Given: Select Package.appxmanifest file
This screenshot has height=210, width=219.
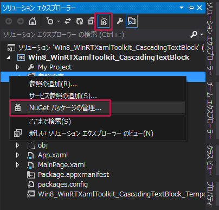Looking at the screenshot, I should 73,175.
